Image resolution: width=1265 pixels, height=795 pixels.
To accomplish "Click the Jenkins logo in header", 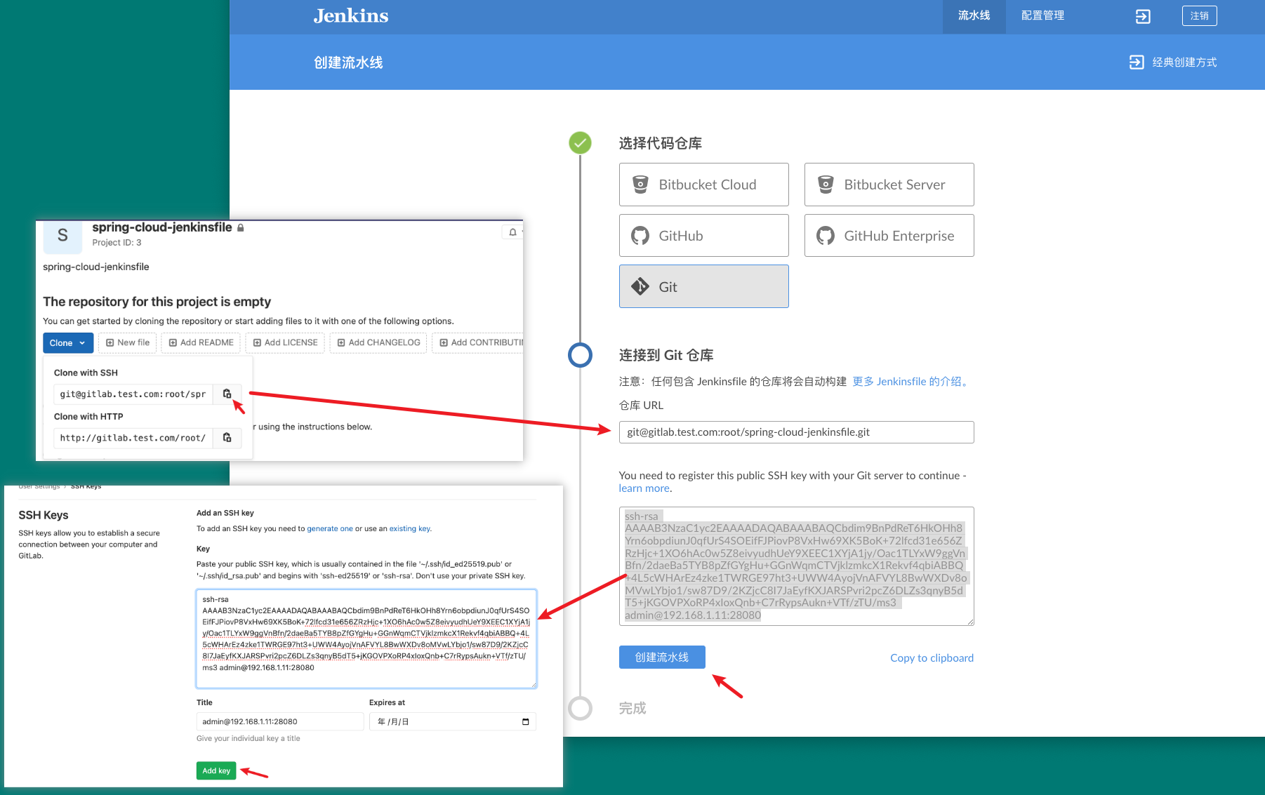I will pyautogui.click(x=350, y=16).
